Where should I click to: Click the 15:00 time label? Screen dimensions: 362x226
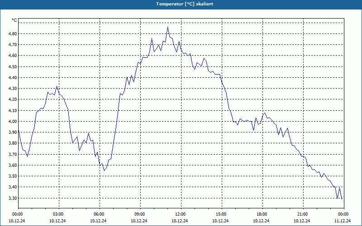tap(222, 214)
